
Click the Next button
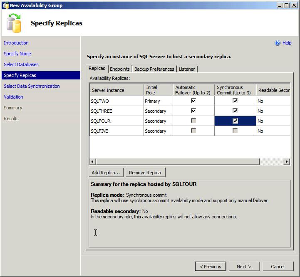tap(244, 267)
